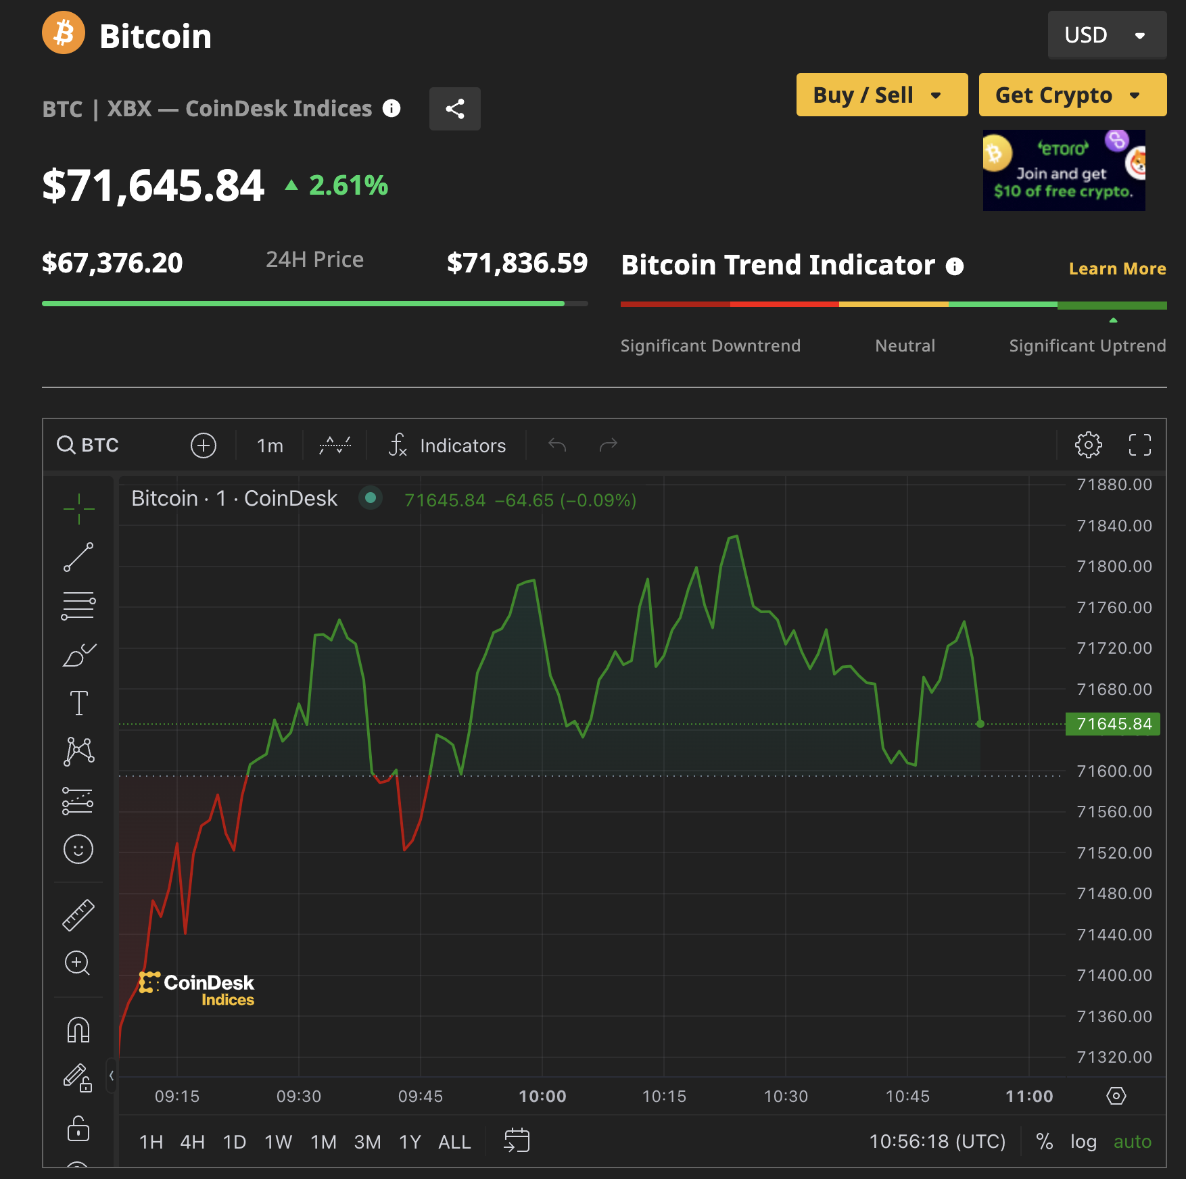Toggle percent scale on the chart
Screen dimensions: 1186x1179
(1044, 1142)
